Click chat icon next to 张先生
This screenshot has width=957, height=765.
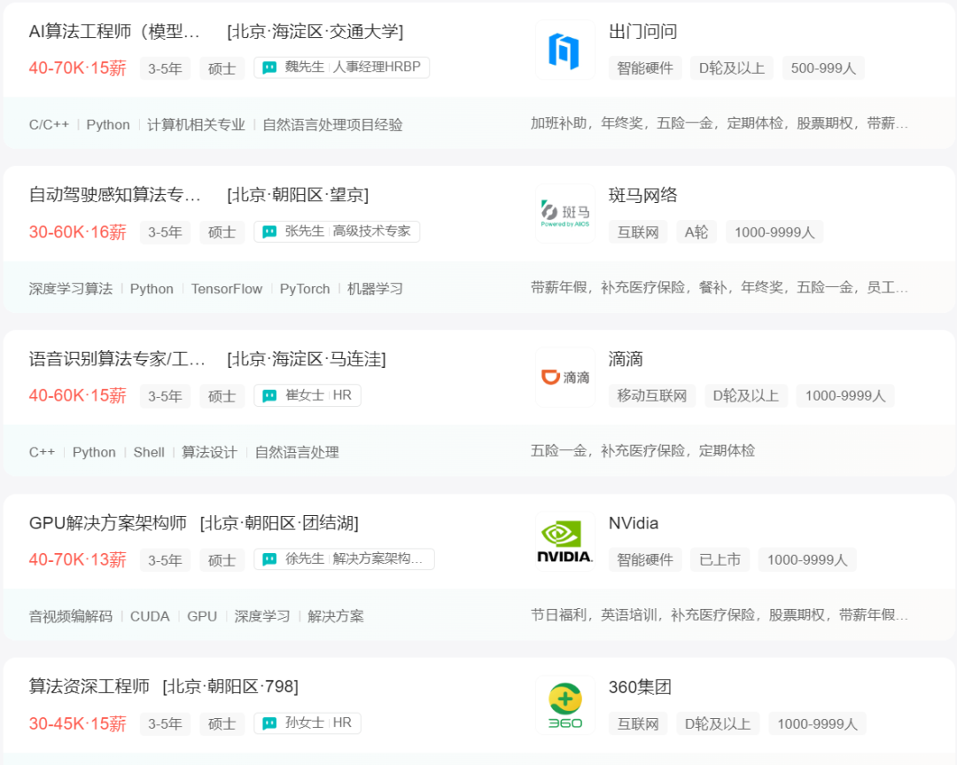tap(269, 231)
